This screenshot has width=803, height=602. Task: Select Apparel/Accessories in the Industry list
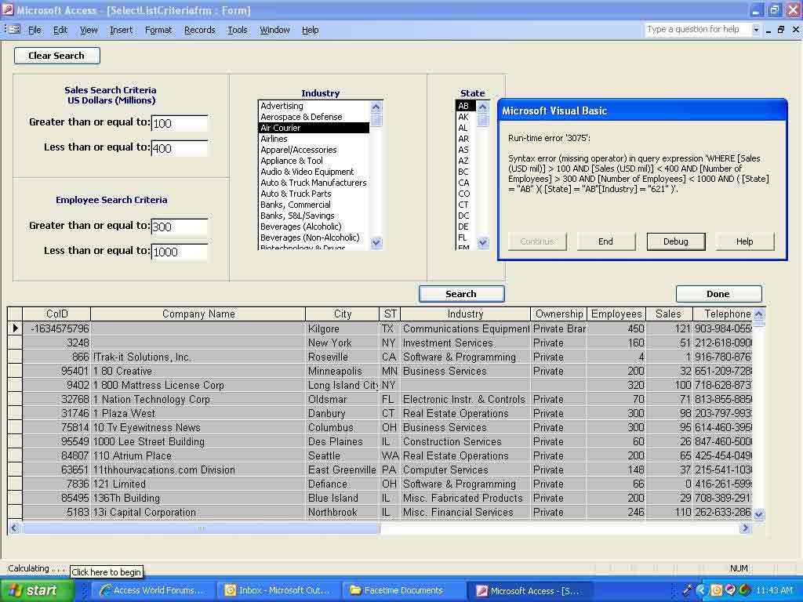[314, 150]
